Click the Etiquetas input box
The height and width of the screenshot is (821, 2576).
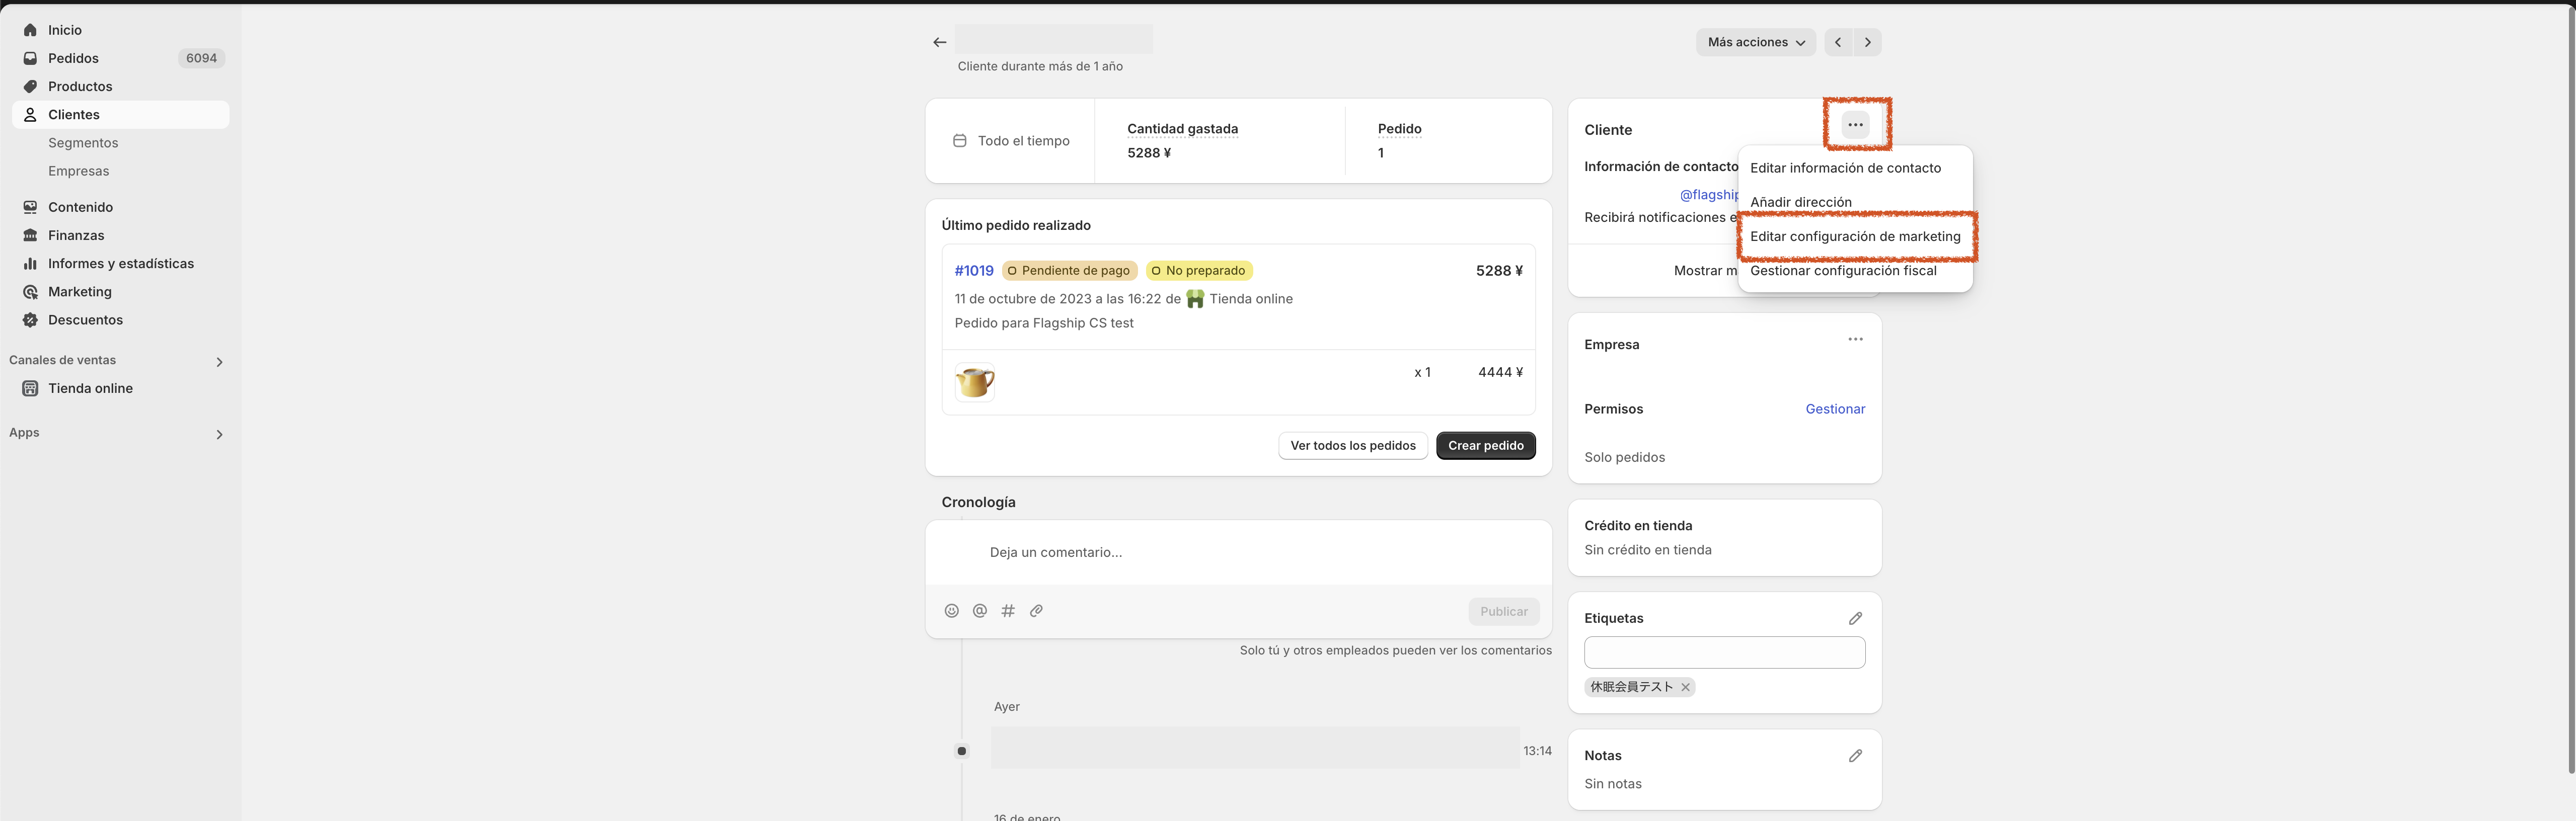click(x=1724, y=653)
